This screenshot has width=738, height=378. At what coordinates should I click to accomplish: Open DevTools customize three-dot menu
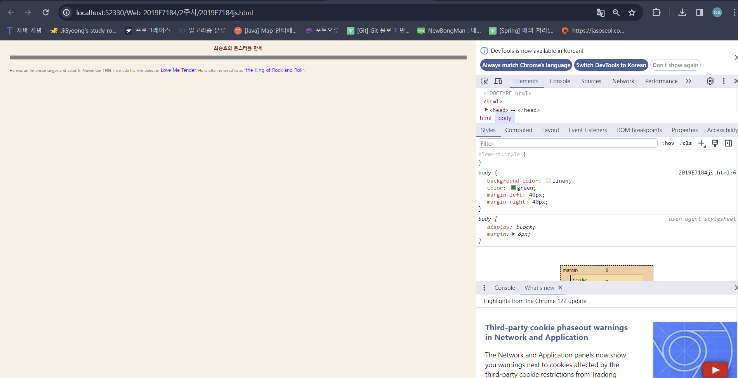point(724,81)
